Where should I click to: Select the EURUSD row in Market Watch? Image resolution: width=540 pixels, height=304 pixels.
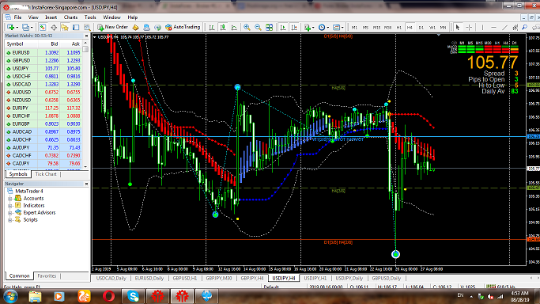tap(43, 53)
